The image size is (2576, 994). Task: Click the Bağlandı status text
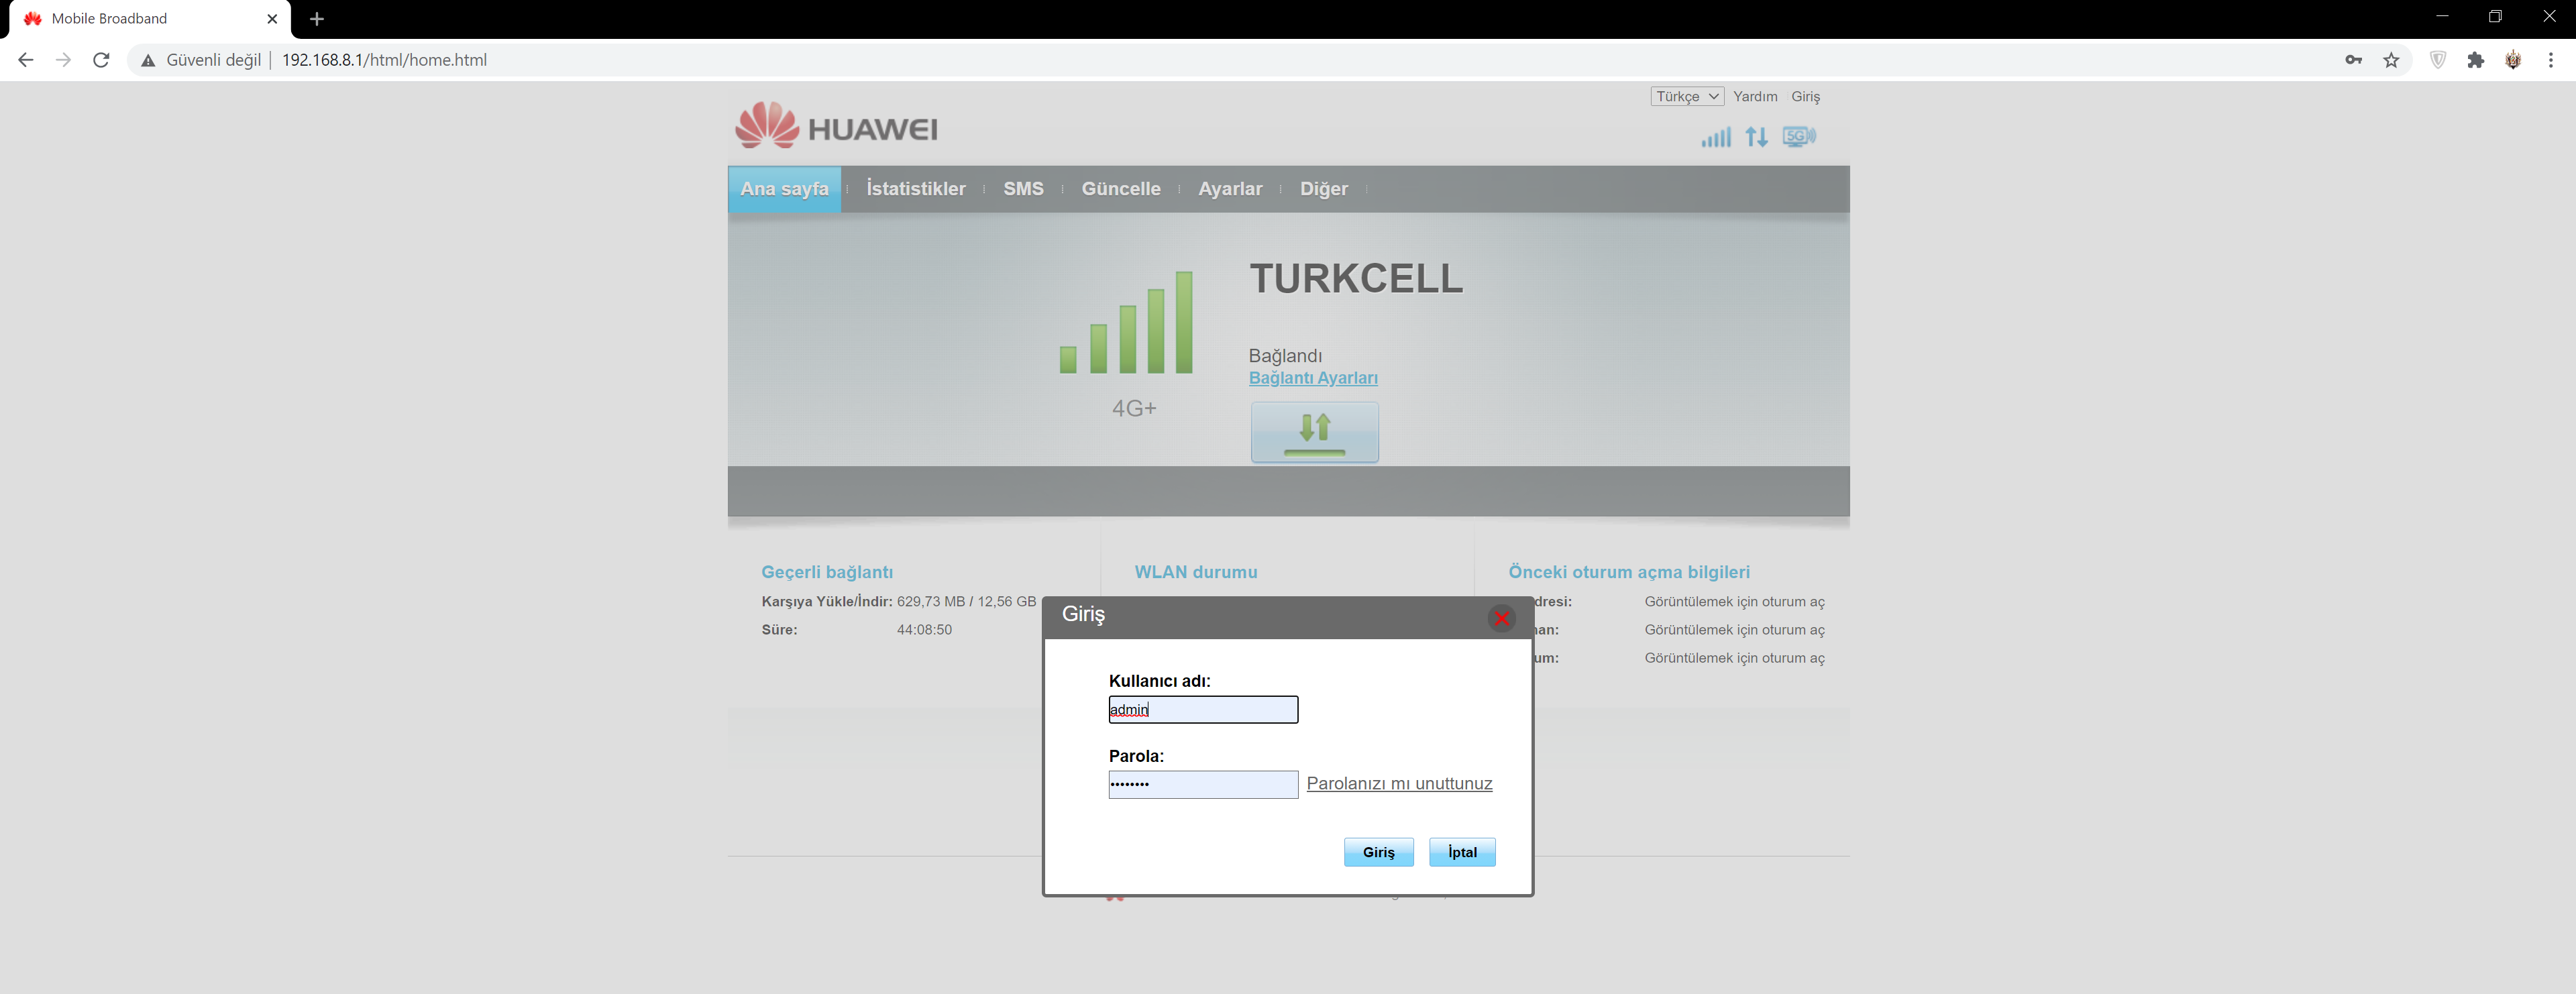point(1285,356)
